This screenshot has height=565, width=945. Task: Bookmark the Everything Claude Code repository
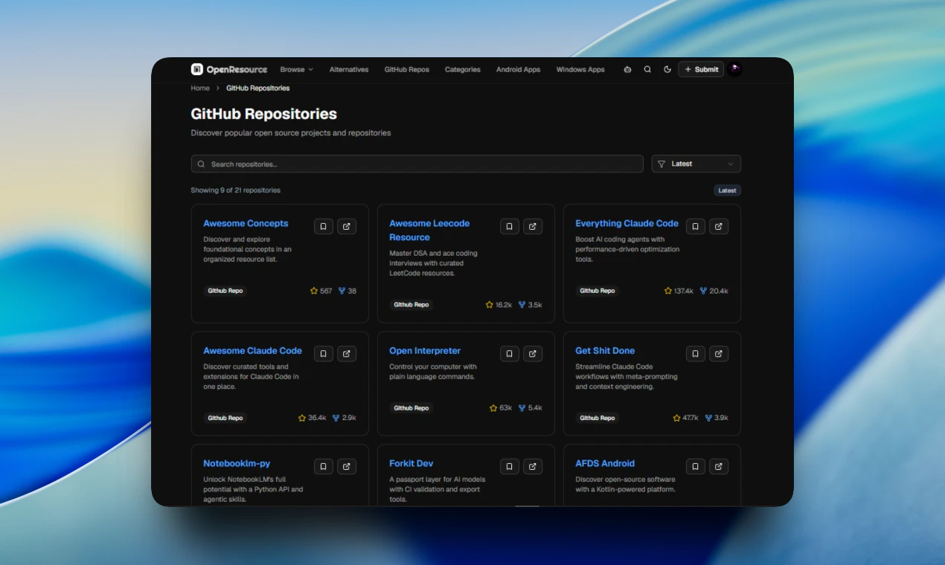click(x=695, y=226)
